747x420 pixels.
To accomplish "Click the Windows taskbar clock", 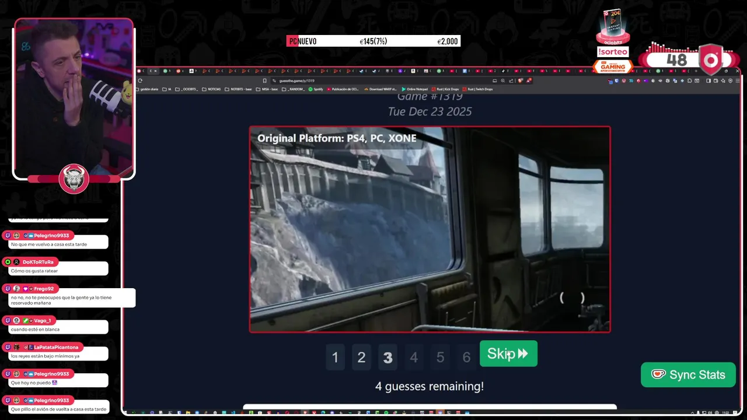I will click(725, 412).
